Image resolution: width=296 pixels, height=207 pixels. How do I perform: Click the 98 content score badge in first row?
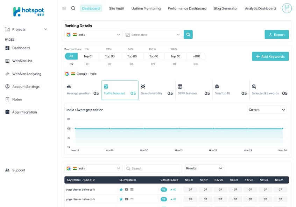tap(164, 189)
